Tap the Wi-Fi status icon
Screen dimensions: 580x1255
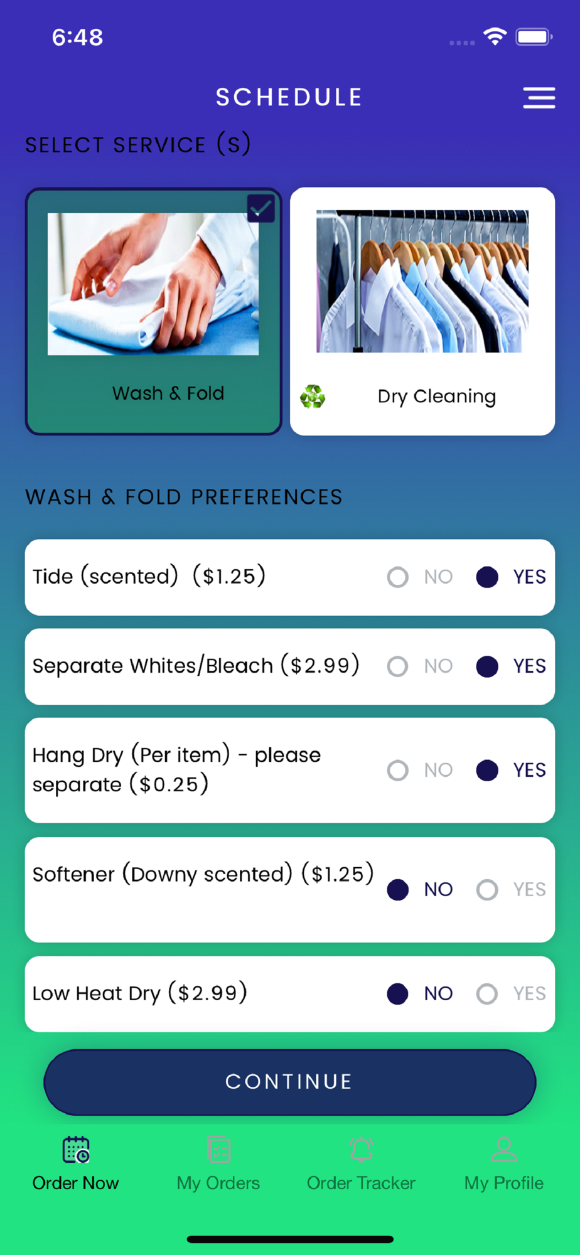tap(495, 36)
